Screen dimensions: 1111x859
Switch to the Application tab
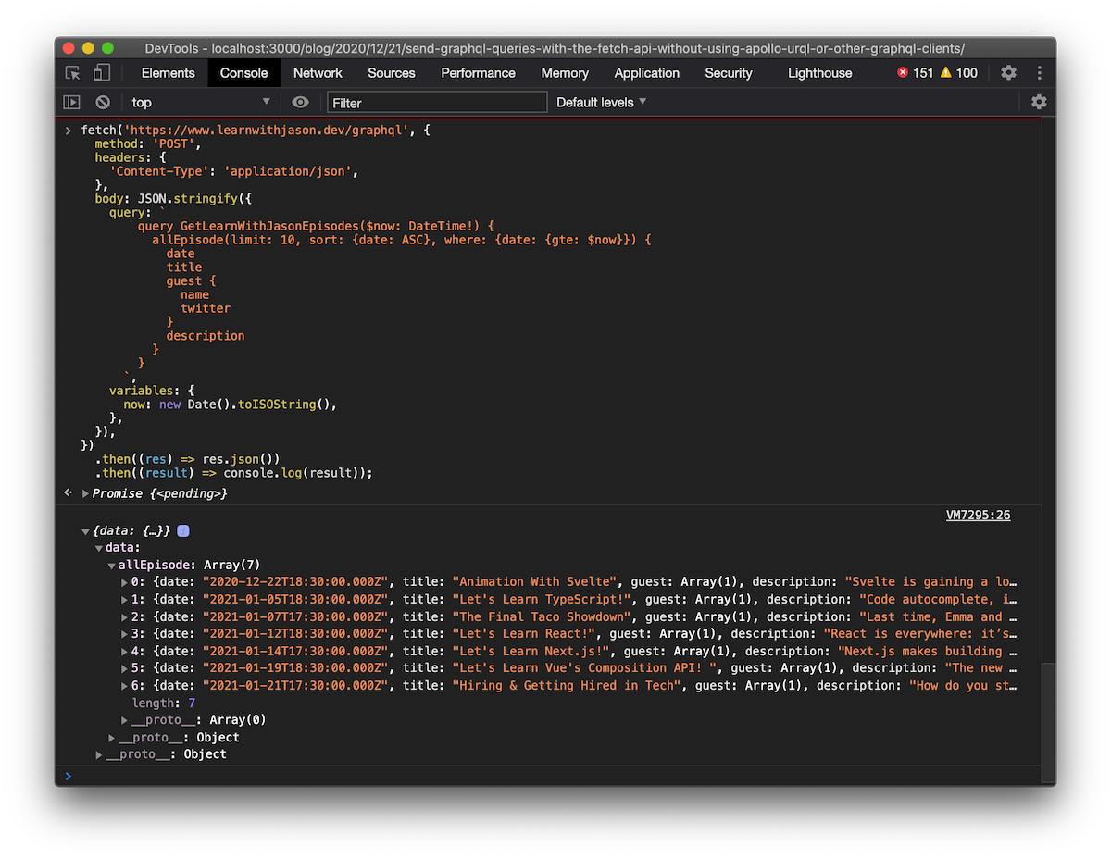pyautogui.click(x=646, y=72)
